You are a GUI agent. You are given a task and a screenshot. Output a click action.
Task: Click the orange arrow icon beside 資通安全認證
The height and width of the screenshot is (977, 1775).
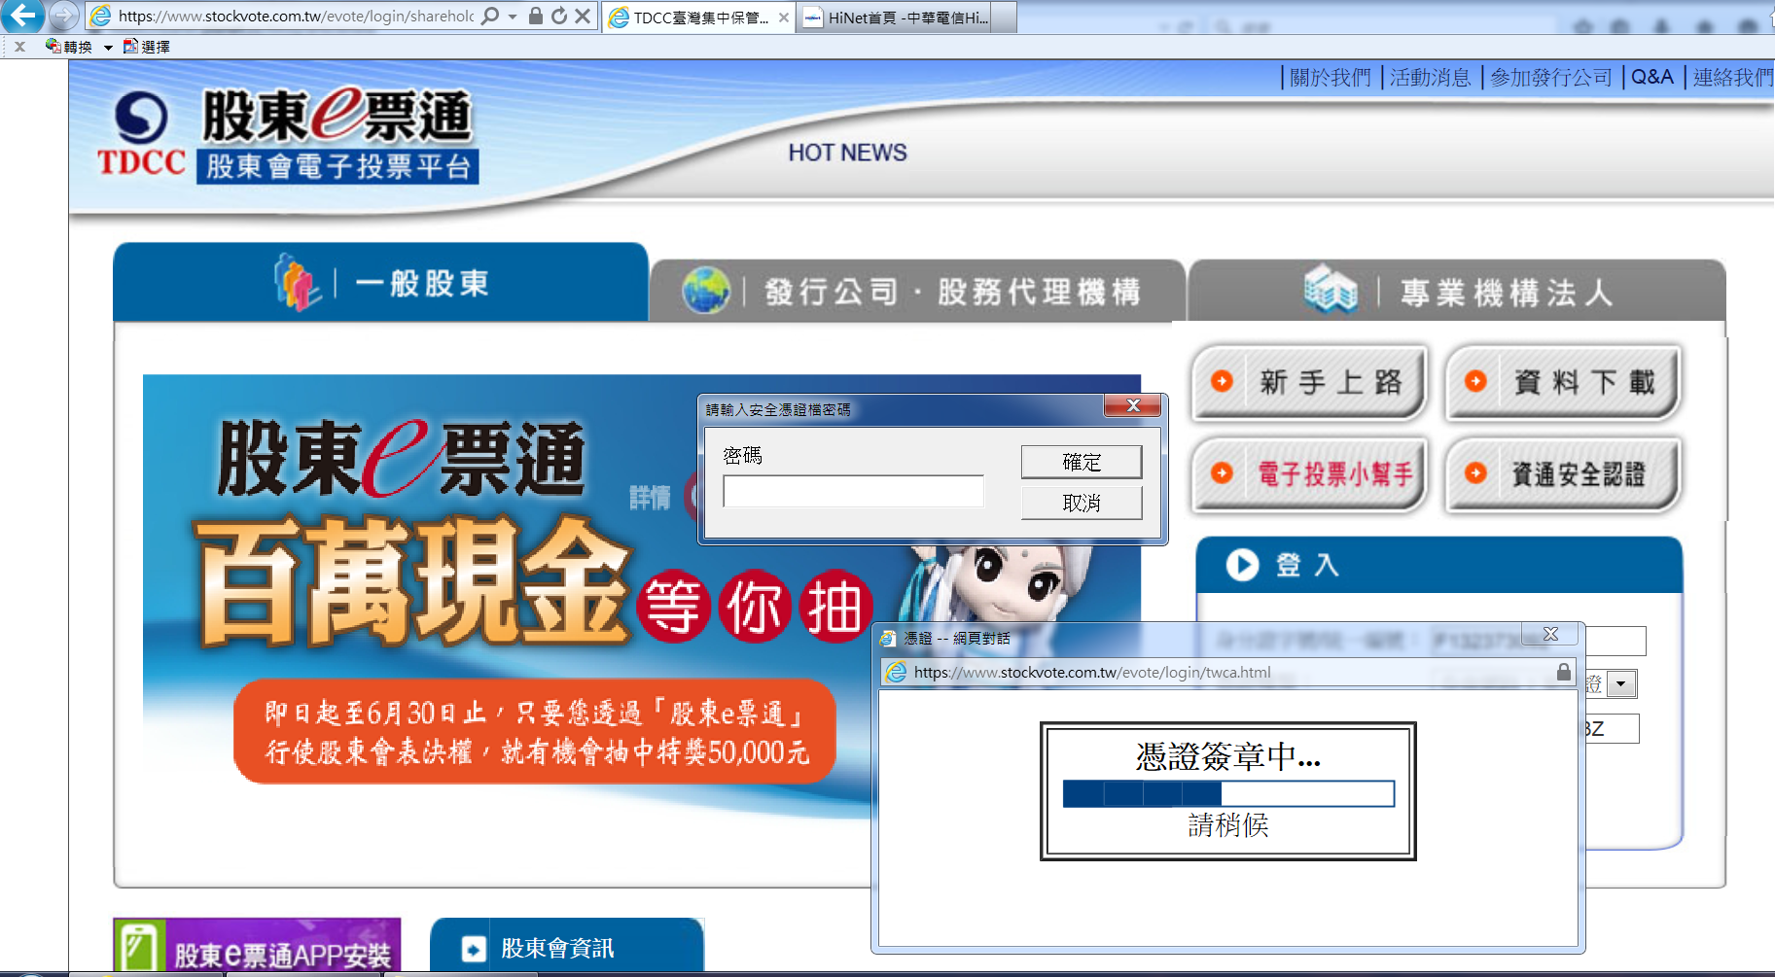tap(1475, 472)
